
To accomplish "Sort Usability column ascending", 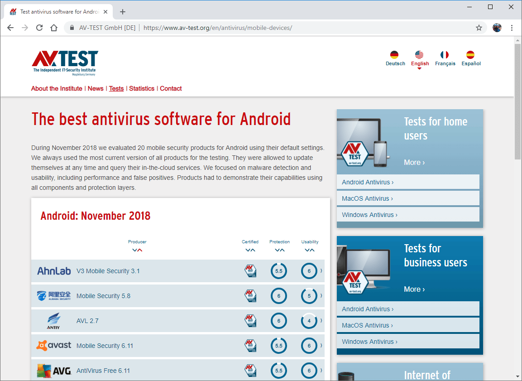I will click(x=312, y=250).
